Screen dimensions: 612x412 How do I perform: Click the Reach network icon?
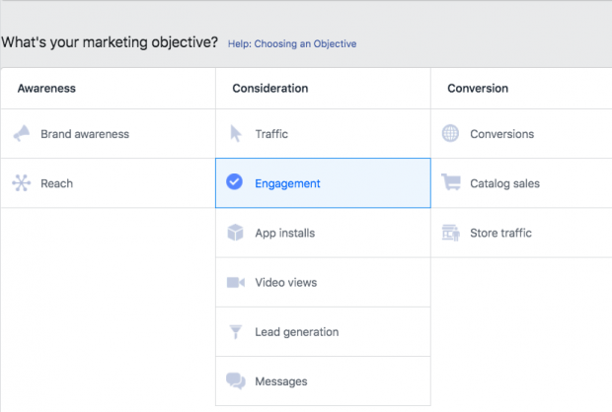point(21,183)
